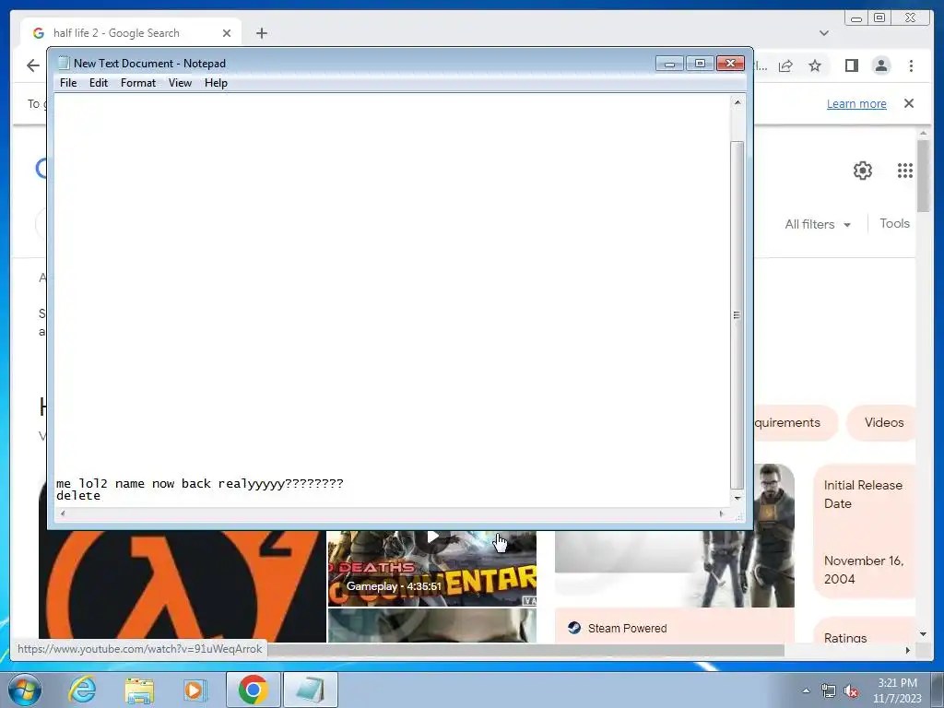944x708 pixels.
Task: Toggle Chrome side panel
Action: coord(851,65)
